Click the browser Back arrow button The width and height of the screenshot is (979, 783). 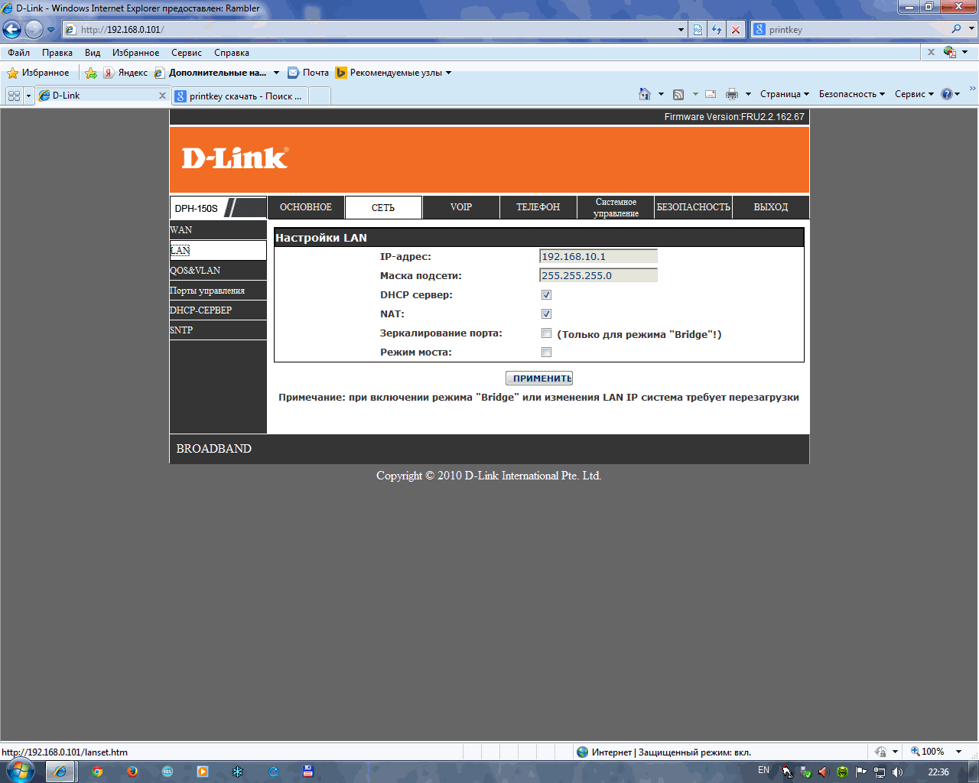11,29
